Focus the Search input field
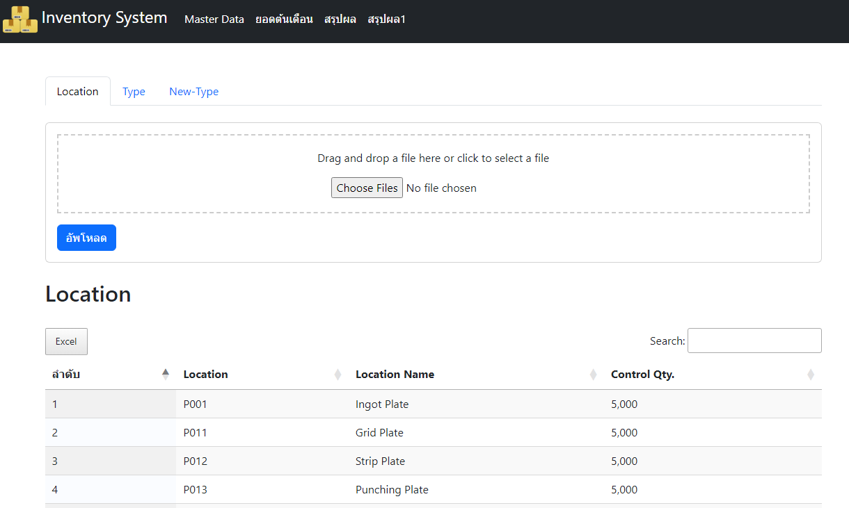Viewport: 849px width, 508px height. (x=754, y=341)
